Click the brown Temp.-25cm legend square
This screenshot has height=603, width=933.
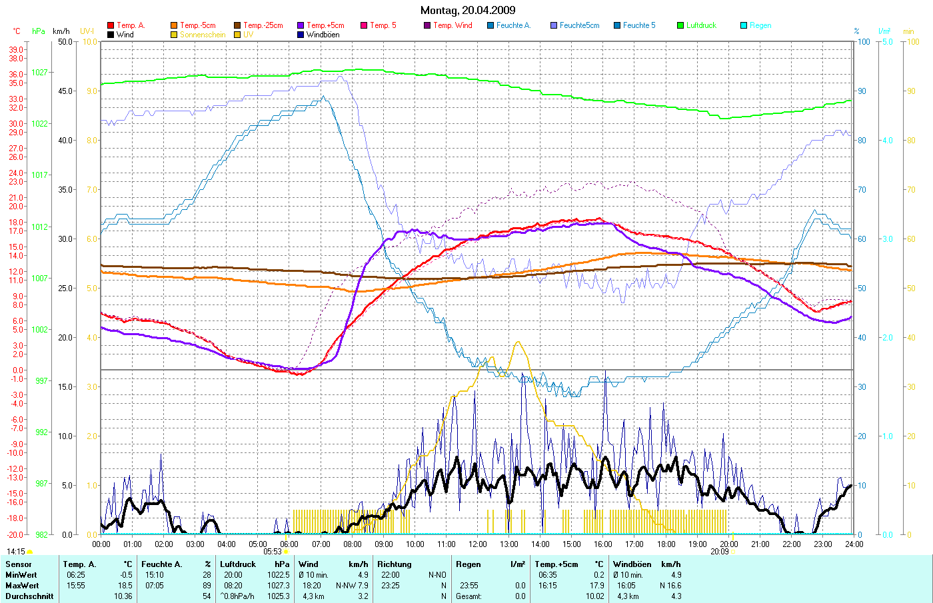coord(237,25)
